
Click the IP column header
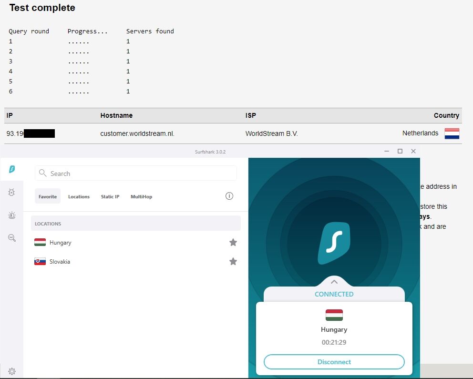[x=10, y=115]
